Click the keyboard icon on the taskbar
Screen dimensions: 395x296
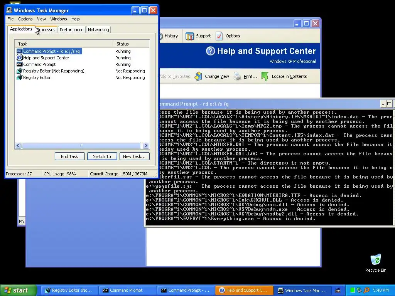(338, 291)
